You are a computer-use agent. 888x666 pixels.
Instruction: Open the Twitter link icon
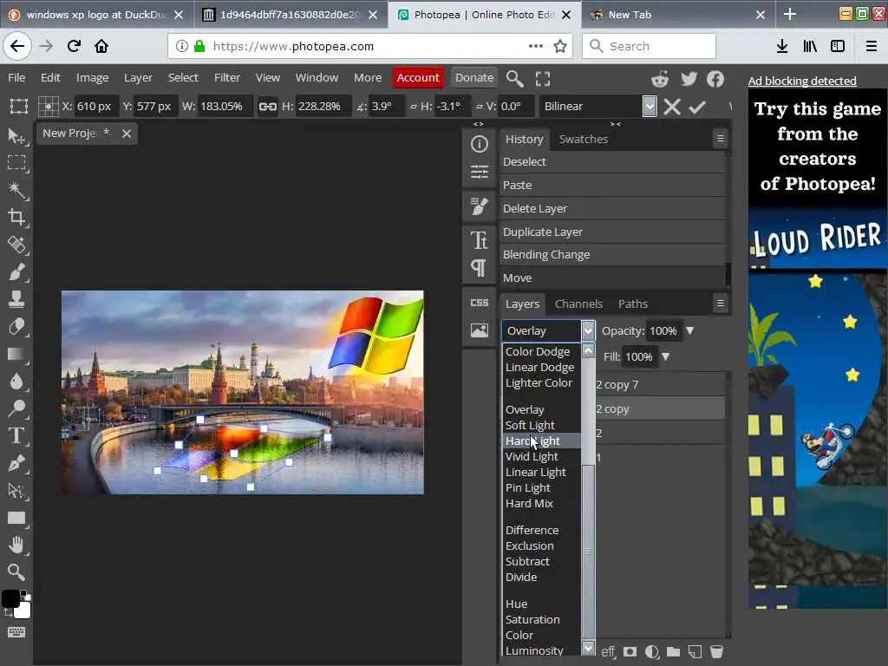click(689, 79)
